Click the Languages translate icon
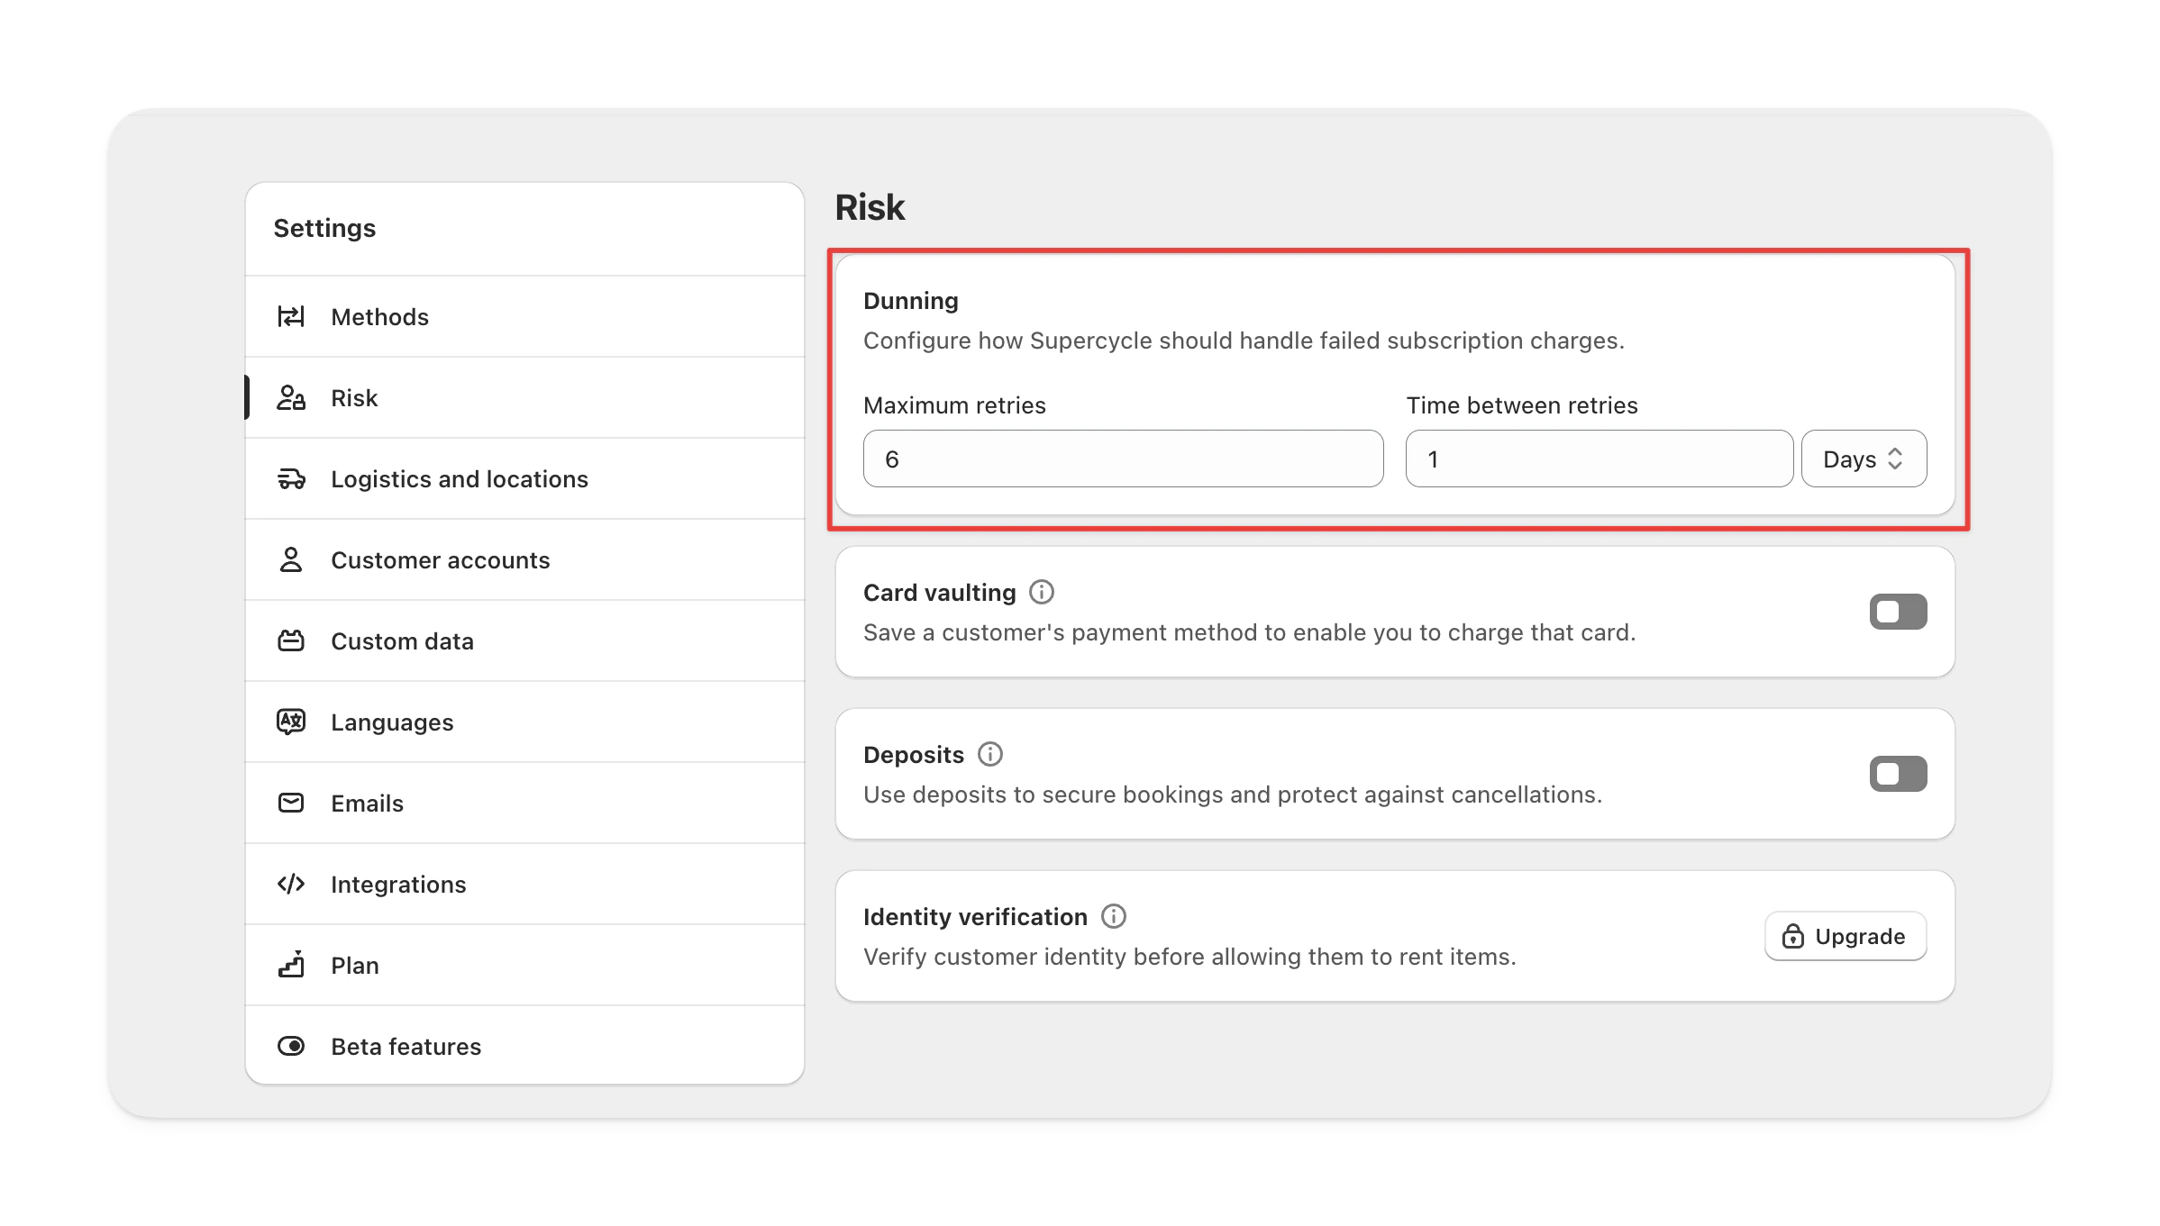Viewport: 2160px width, 1226px height. click(290, 722)
